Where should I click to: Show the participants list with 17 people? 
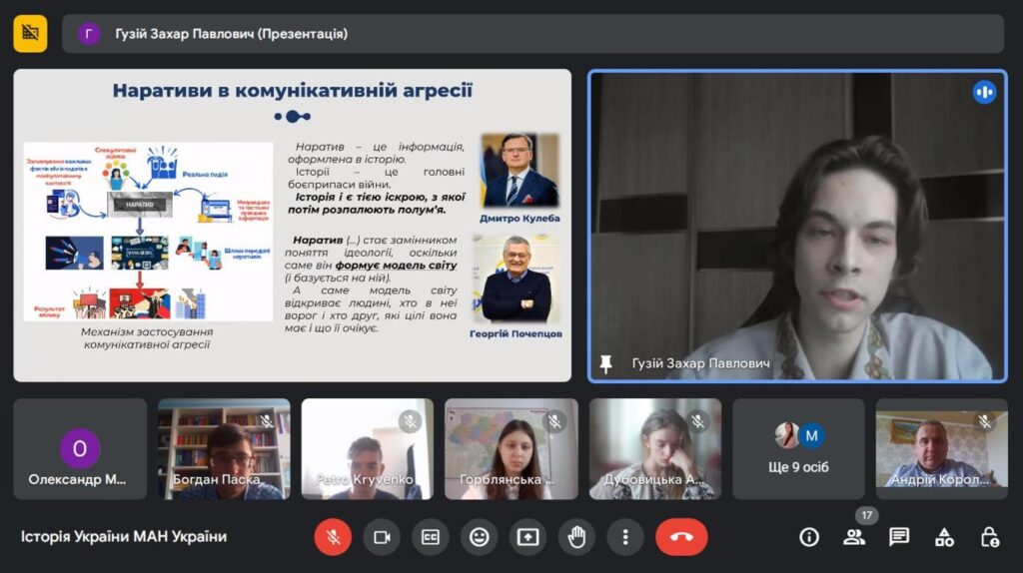click(854, 537)
